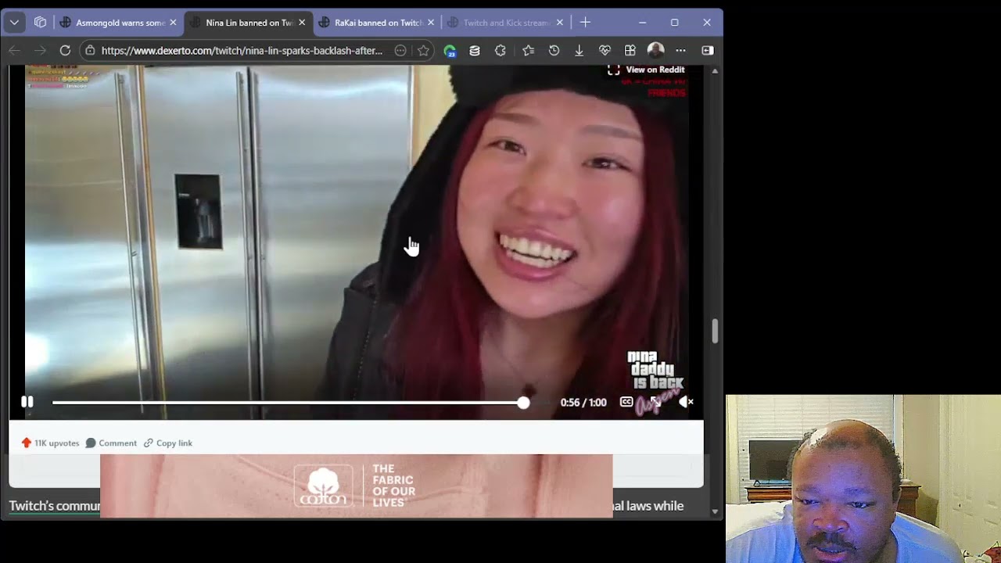The width and height of the screenshot is (1001, 563).
Task: Click the page vertical scrollbar thumb
Action: (715, 331)
